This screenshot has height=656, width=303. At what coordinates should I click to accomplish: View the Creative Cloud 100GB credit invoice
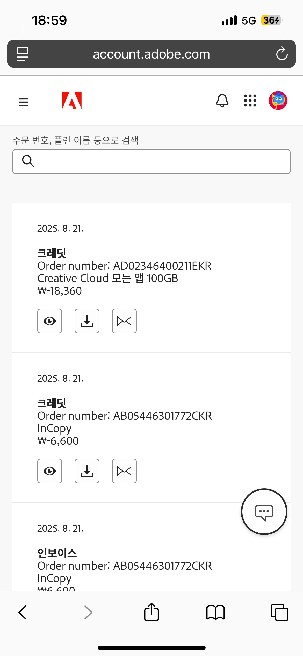[50, 321]
